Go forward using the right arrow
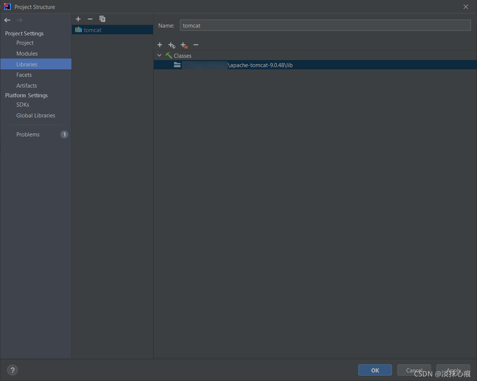Viewport: 477px width, 381px height. click(19, 20)
